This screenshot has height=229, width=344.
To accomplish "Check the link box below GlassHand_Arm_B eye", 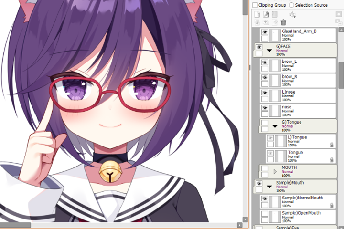I will point(265,38).
